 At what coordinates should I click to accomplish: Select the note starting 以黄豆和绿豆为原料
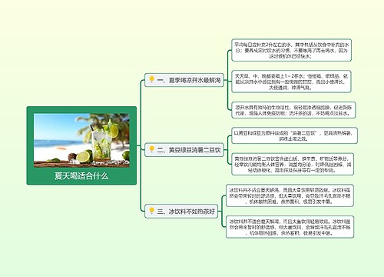[294, 135]
